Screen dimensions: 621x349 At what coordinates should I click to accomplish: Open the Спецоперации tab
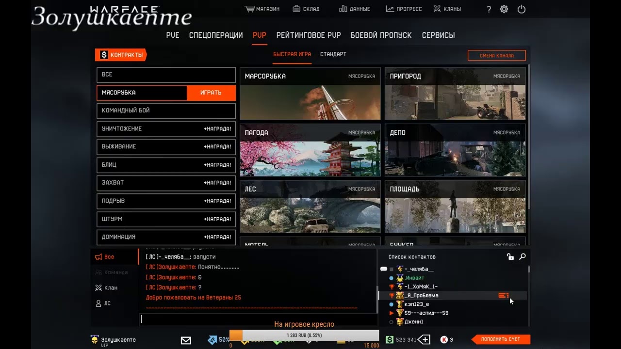tap(216, 35)
